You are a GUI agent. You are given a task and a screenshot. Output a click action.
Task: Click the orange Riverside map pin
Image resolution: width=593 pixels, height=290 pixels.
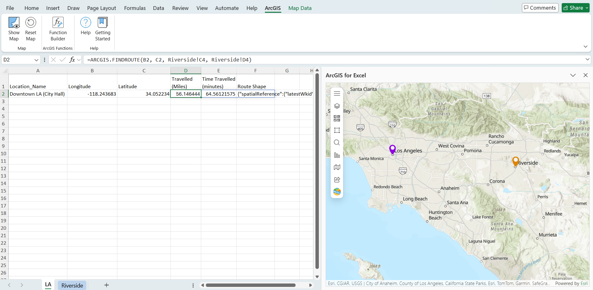[515, 161]
